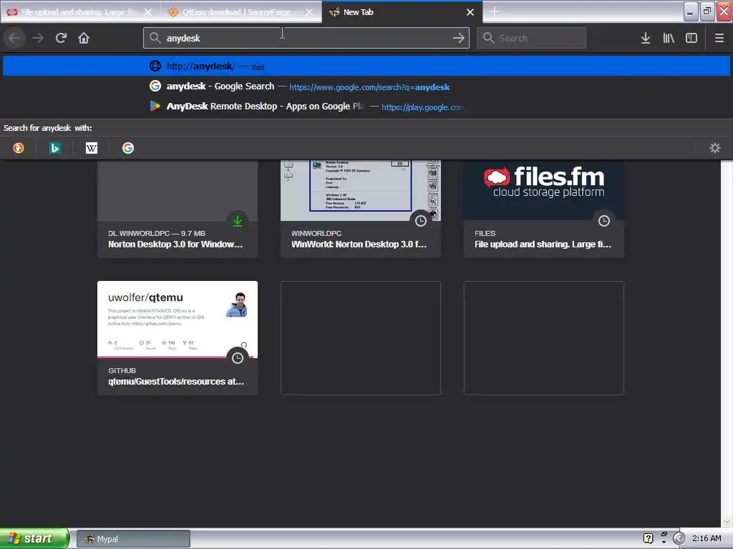The width and height of the screenshot is (733, 549).
Task: Close the QtEmu download tab
Action: tap(309, 12)
